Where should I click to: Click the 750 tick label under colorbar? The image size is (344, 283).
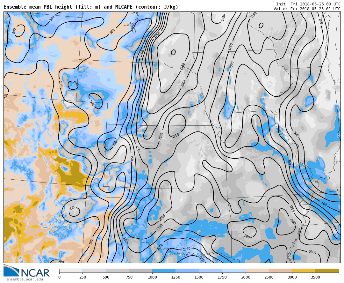click(129, 277)
